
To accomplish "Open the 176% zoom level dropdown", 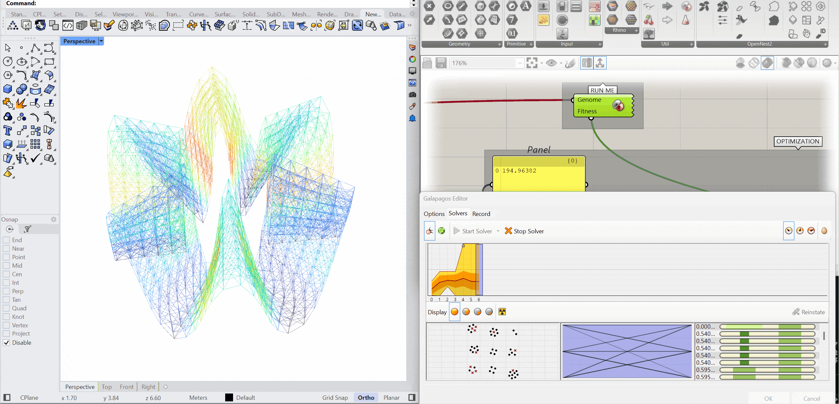I will tap(520, 63).
